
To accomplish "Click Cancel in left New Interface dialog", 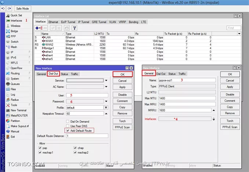I will pyautogui.click(x=122, y=81).
